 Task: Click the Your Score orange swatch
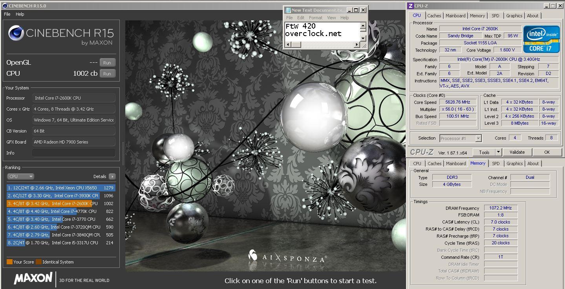click(x=9, y=262)
